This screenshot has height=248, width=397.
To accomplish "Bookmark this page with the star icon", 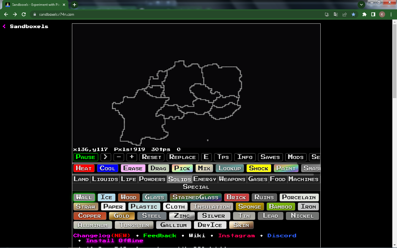I will point(353,14).
